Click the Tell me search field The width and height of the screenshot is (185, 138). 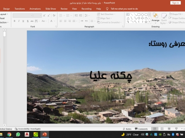[124, 9]
